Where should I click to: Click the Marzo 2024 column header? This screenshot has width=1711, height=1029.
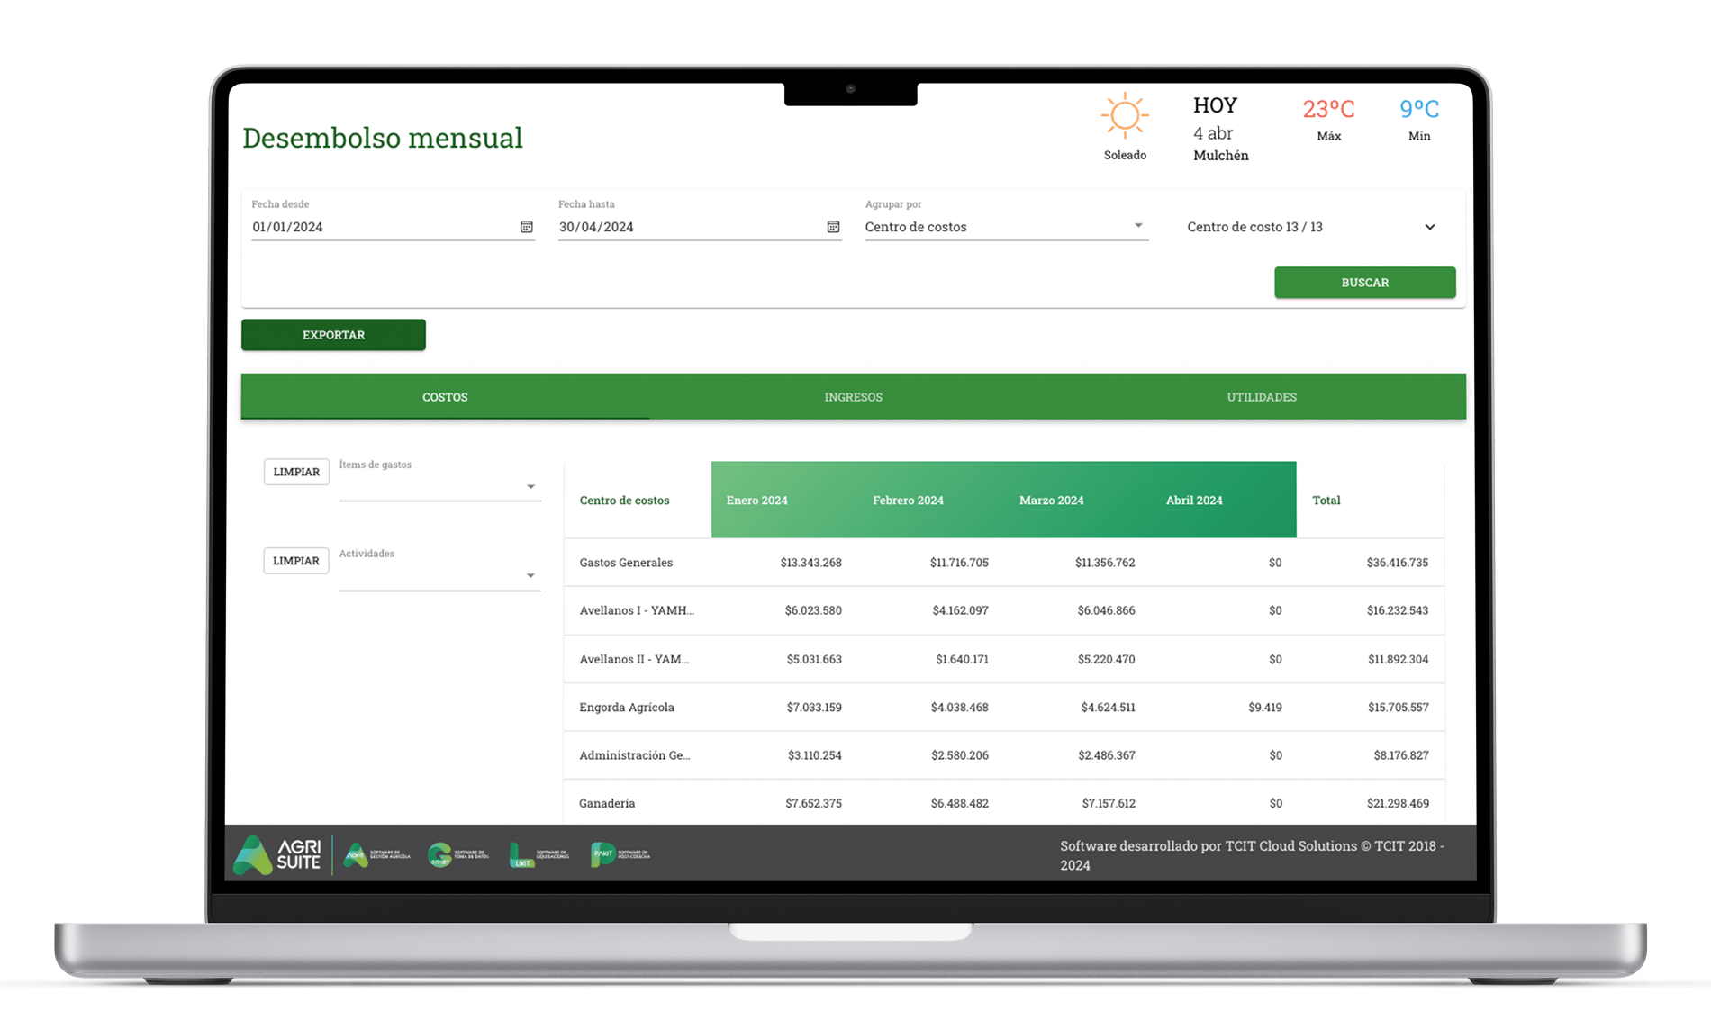click(1051, 501)
